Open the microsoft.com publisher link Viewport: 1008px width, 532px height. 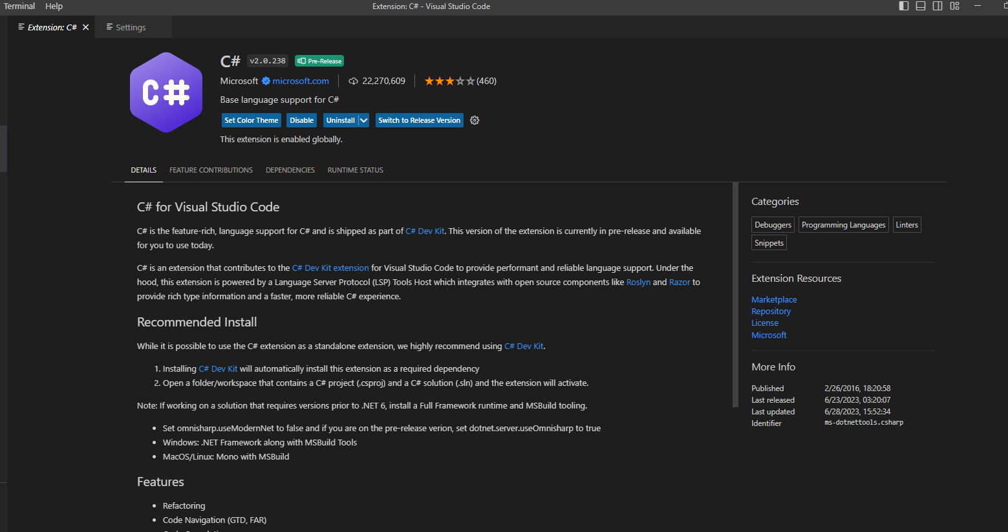tap(301, 81)
